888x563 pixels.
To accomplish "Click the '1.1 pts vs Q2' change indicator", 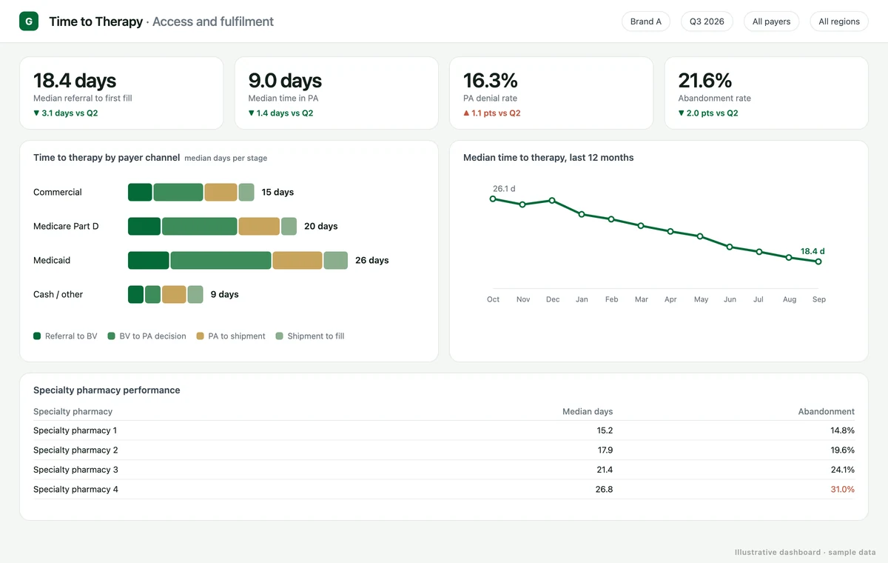I will click(x=492, y=113).
